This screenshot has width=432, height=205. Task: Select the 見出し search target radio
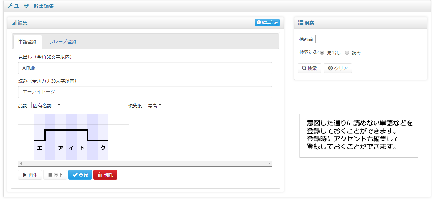[x=322, y=53]
